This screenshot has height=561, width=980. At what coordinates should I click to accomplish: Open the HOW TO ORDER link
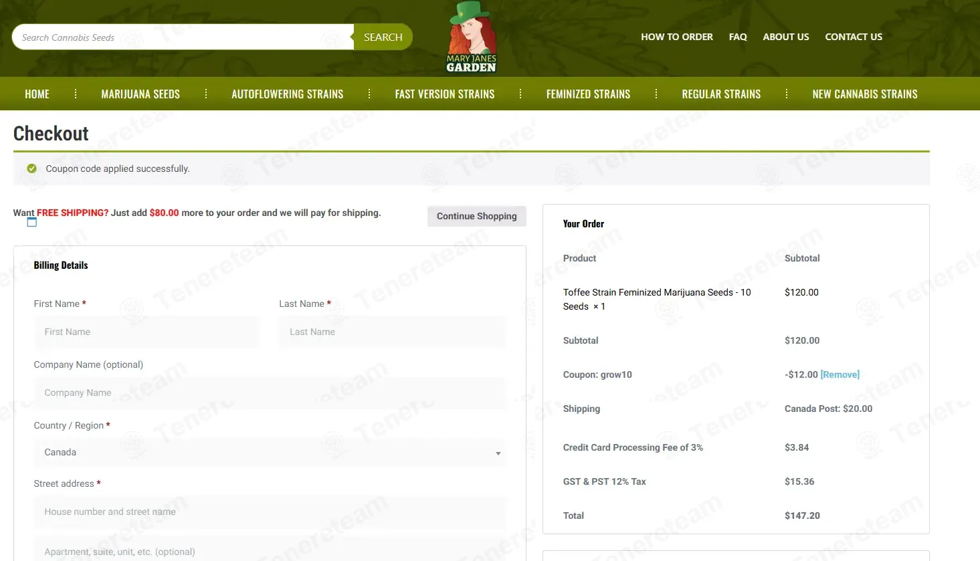click(x=677, y=37)
